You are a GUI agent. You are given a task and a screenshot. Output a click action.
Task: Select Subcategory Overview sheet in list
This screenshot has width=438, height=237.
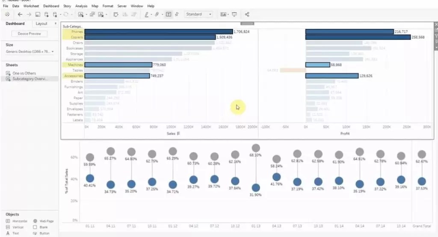(x=30, y=79)
